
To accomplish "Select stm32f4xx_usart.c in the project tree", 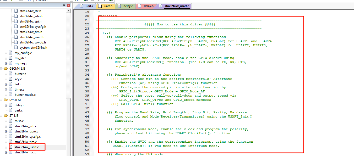I will pos(27,147).
